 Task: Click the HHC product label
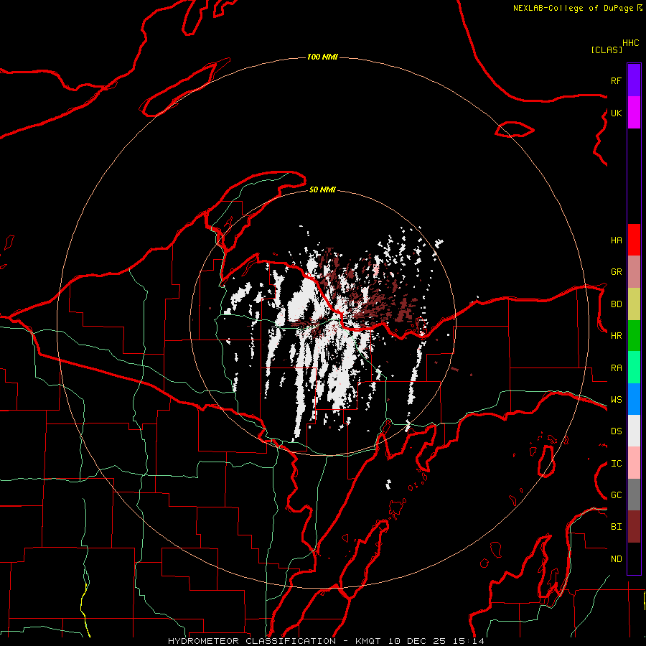(631, 43)
